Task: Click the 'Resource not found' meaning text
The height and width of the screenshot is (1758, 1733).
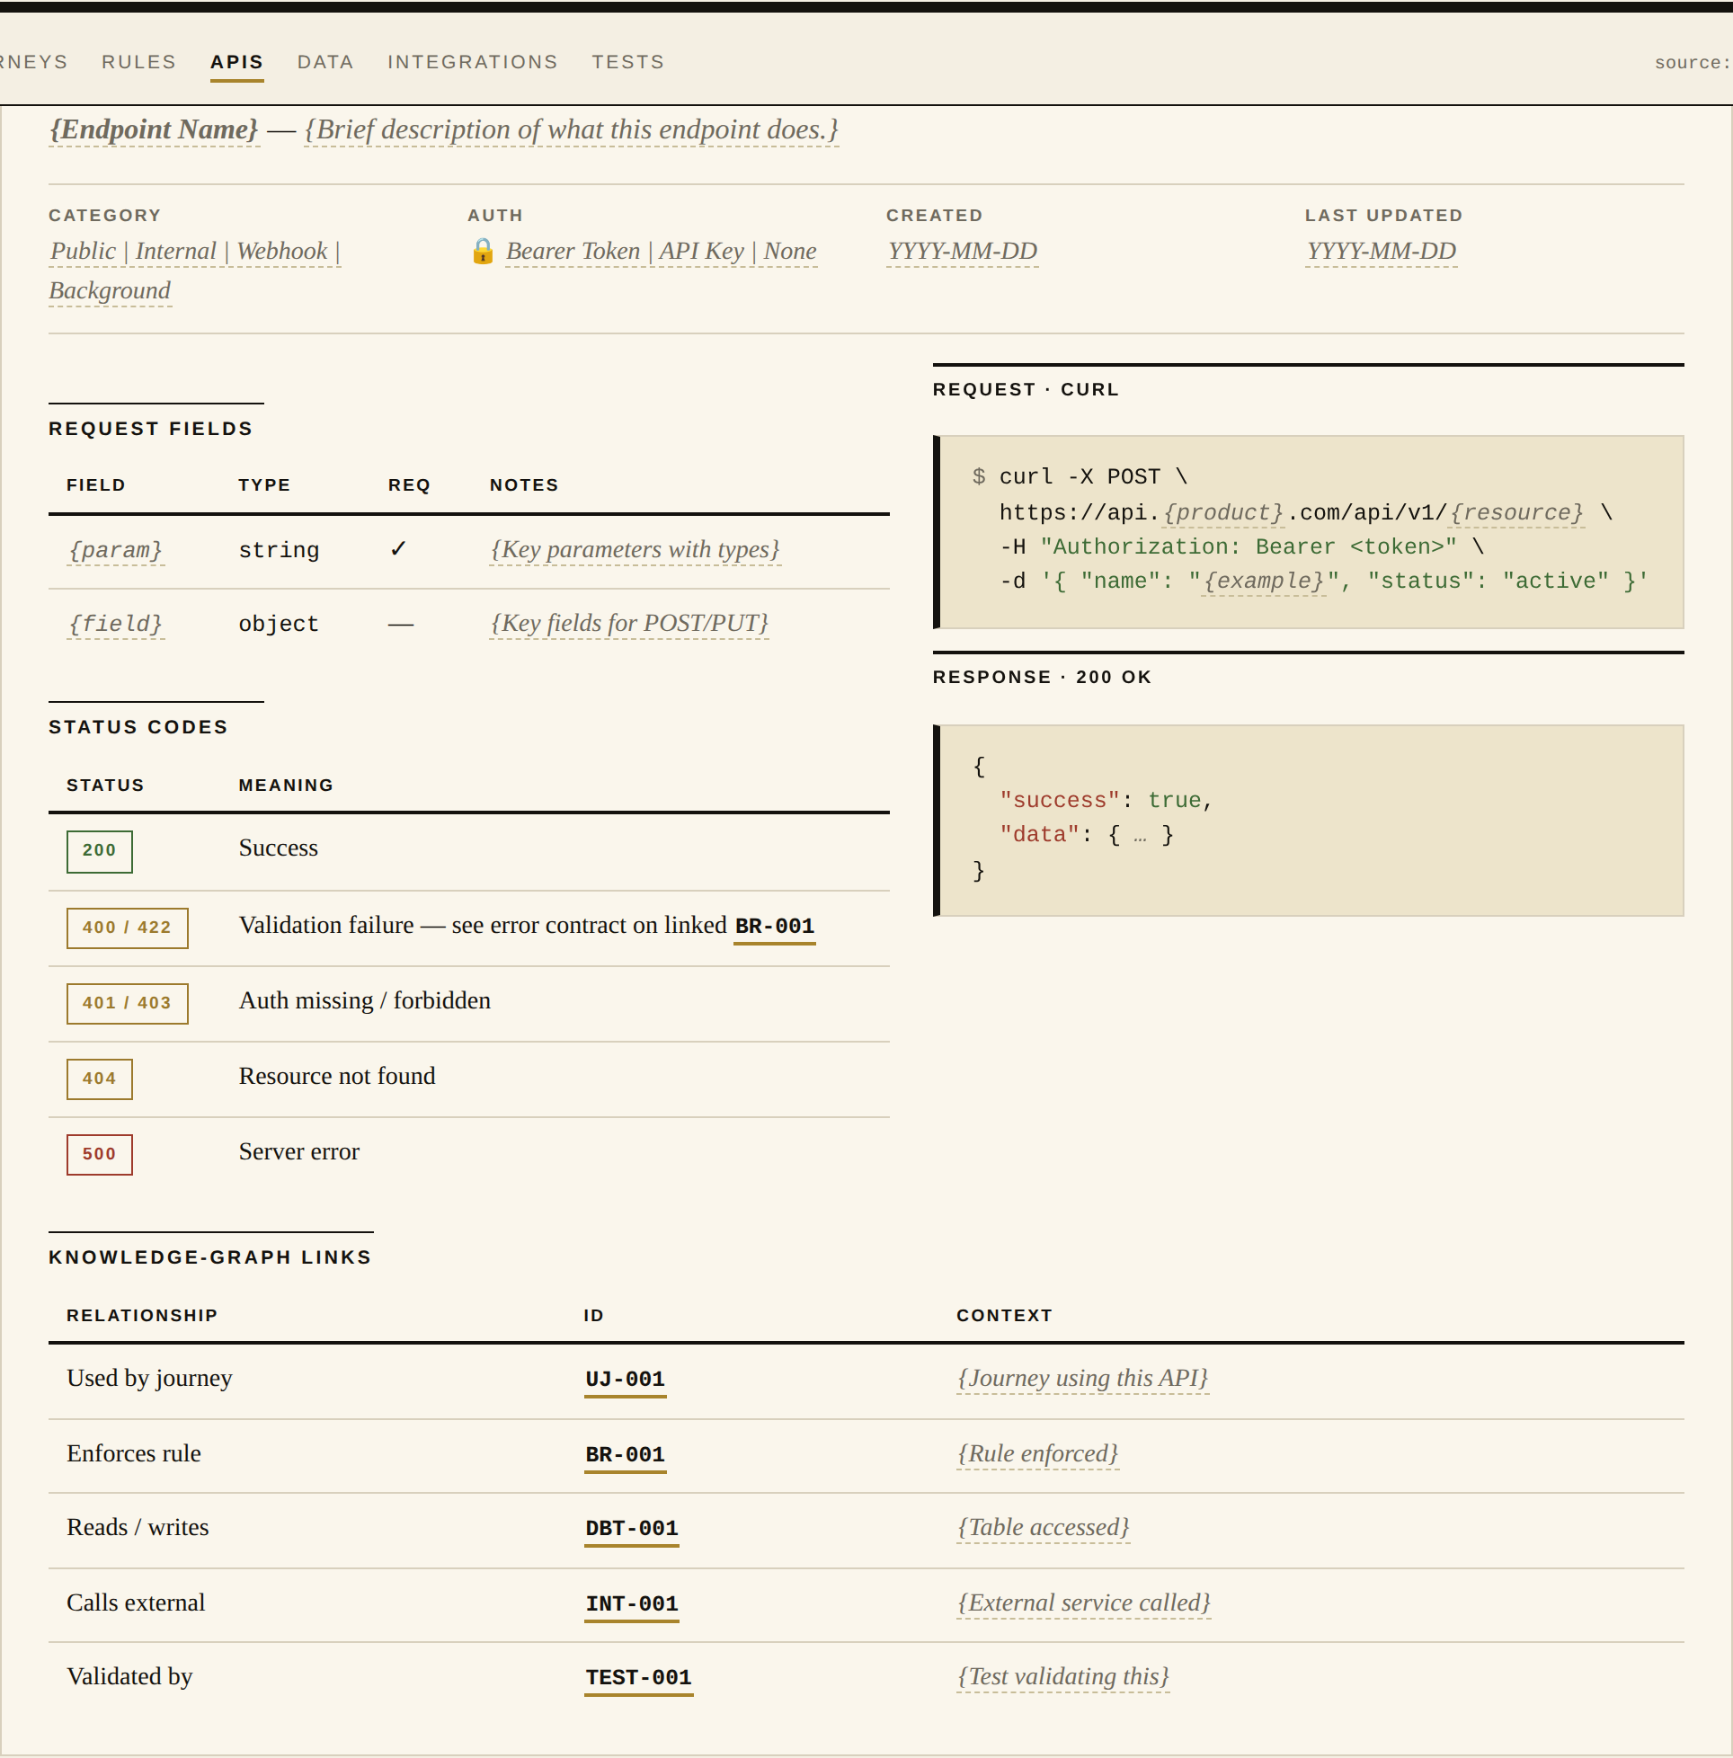Action: tap(337, 1077)
